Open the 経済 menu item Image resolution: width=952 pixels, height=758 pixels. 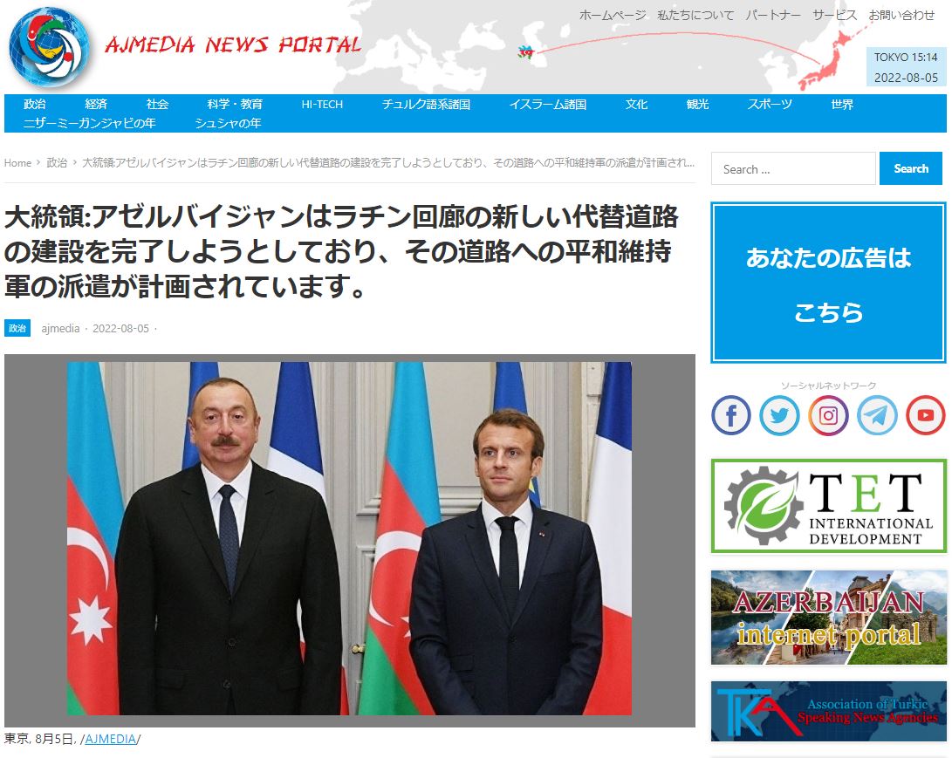point(96,105)
